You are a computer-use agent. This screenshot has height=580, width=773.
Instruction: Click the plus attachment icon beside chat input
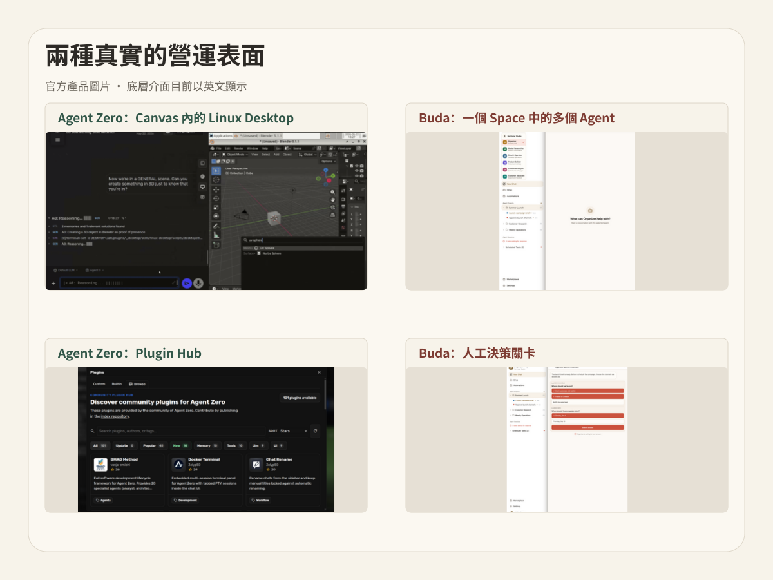[x=53, y=283]
